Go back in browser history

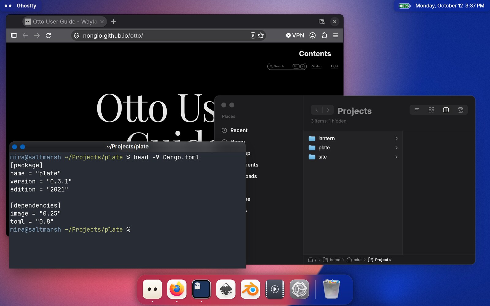point(25,35)
